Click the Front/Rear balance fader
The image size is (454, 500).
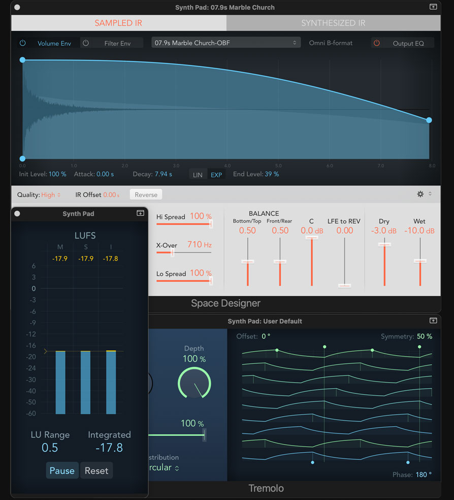click(280, 262)
